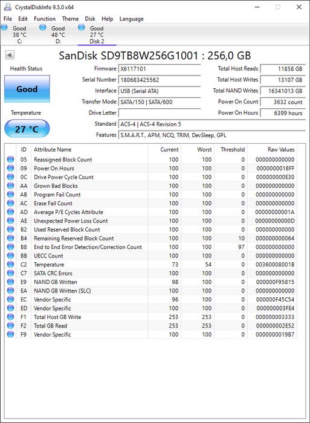
Task: Click the status icon for SATA CRC Errors
Action: pos(10,273)
